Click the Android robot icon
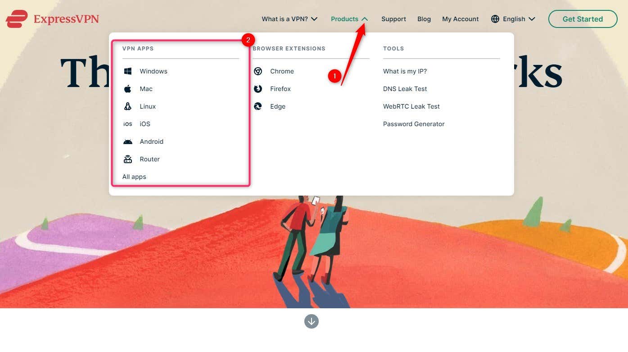628x352 pixels. pyautogui.click(x=128, y=142)
